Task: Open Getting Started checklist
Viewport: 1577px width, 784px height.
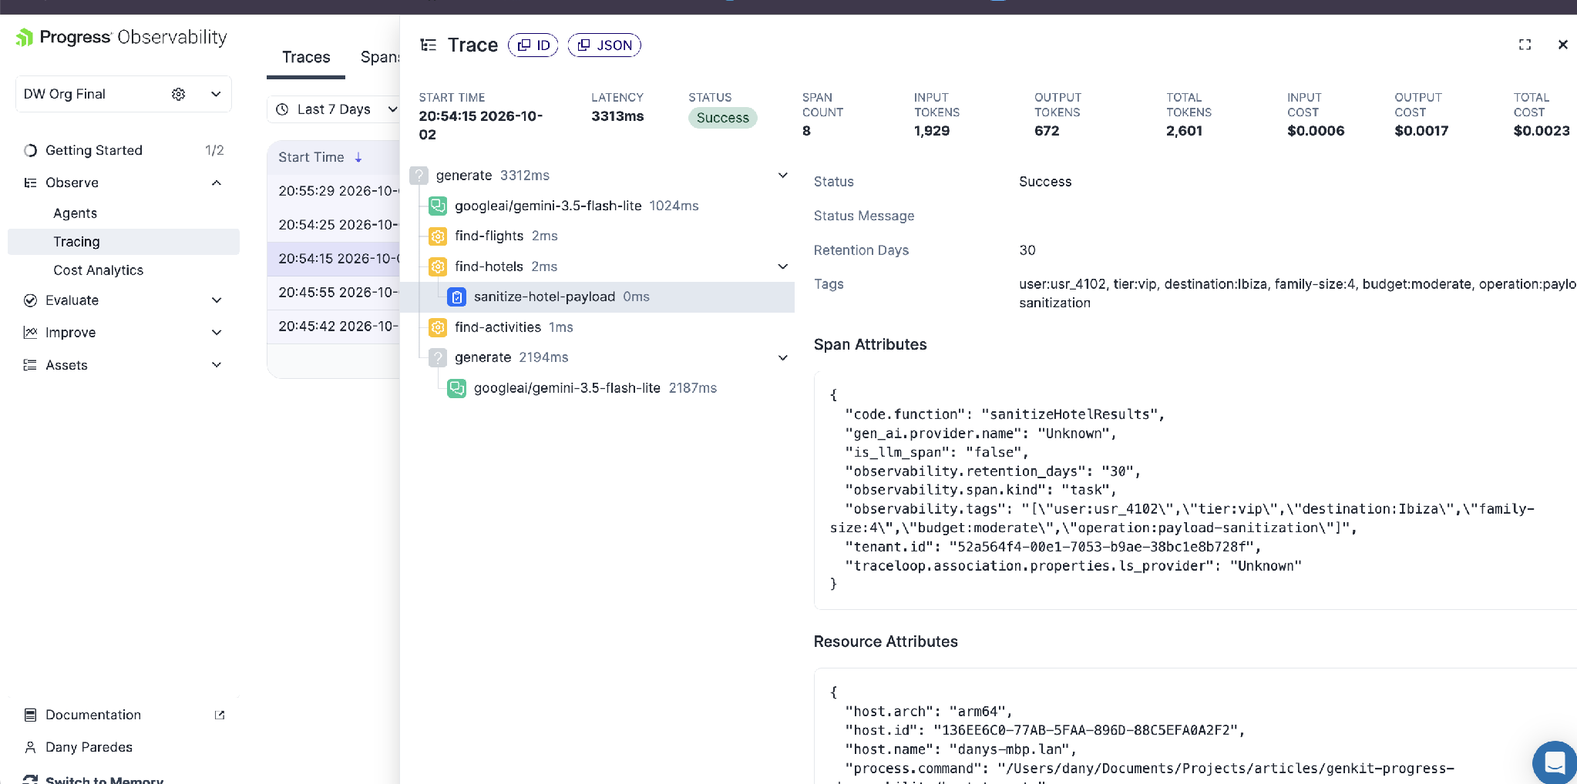Action: [123, 150]
